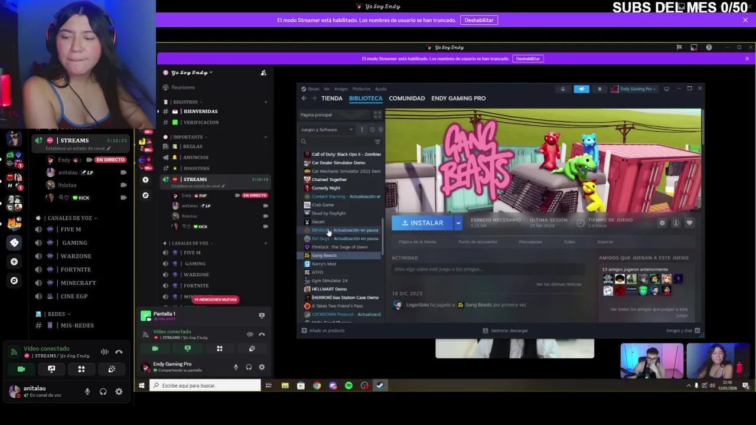Open Gestionar descargas in Steam

[x=505, y=331]
